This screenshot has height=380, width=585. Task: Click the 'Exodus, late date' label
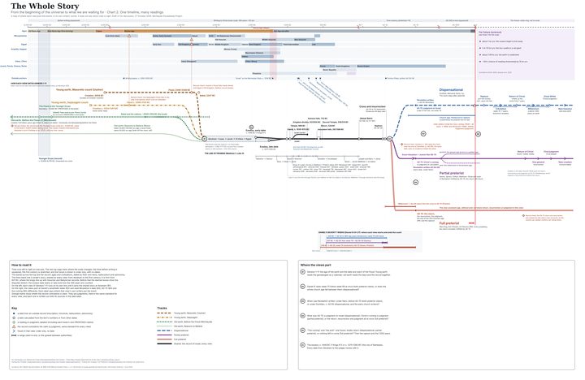click(x=269, y=146)
